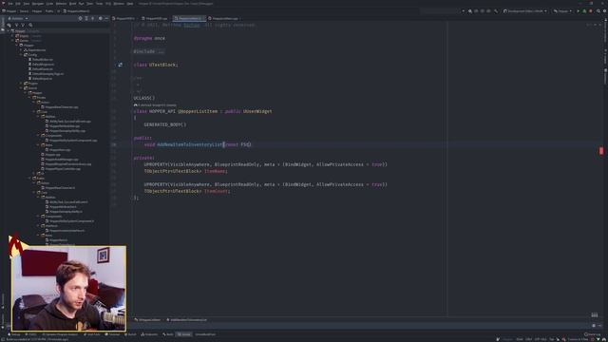Open HopperAssetManager.cpp in the tree

(60, 160)
